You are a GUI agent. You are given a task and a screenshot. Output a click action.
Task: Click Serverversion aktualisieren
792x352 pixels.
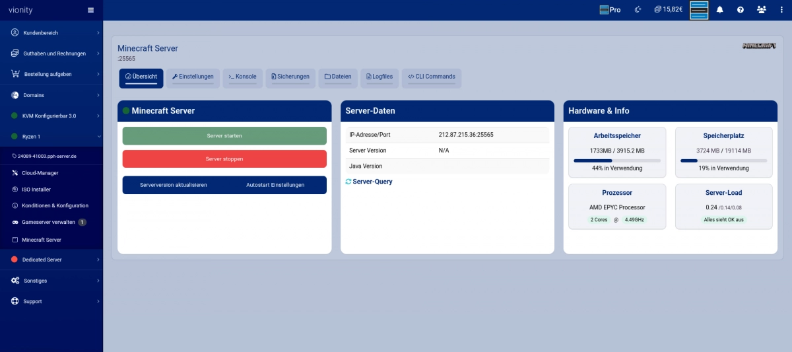pos(174,185)
